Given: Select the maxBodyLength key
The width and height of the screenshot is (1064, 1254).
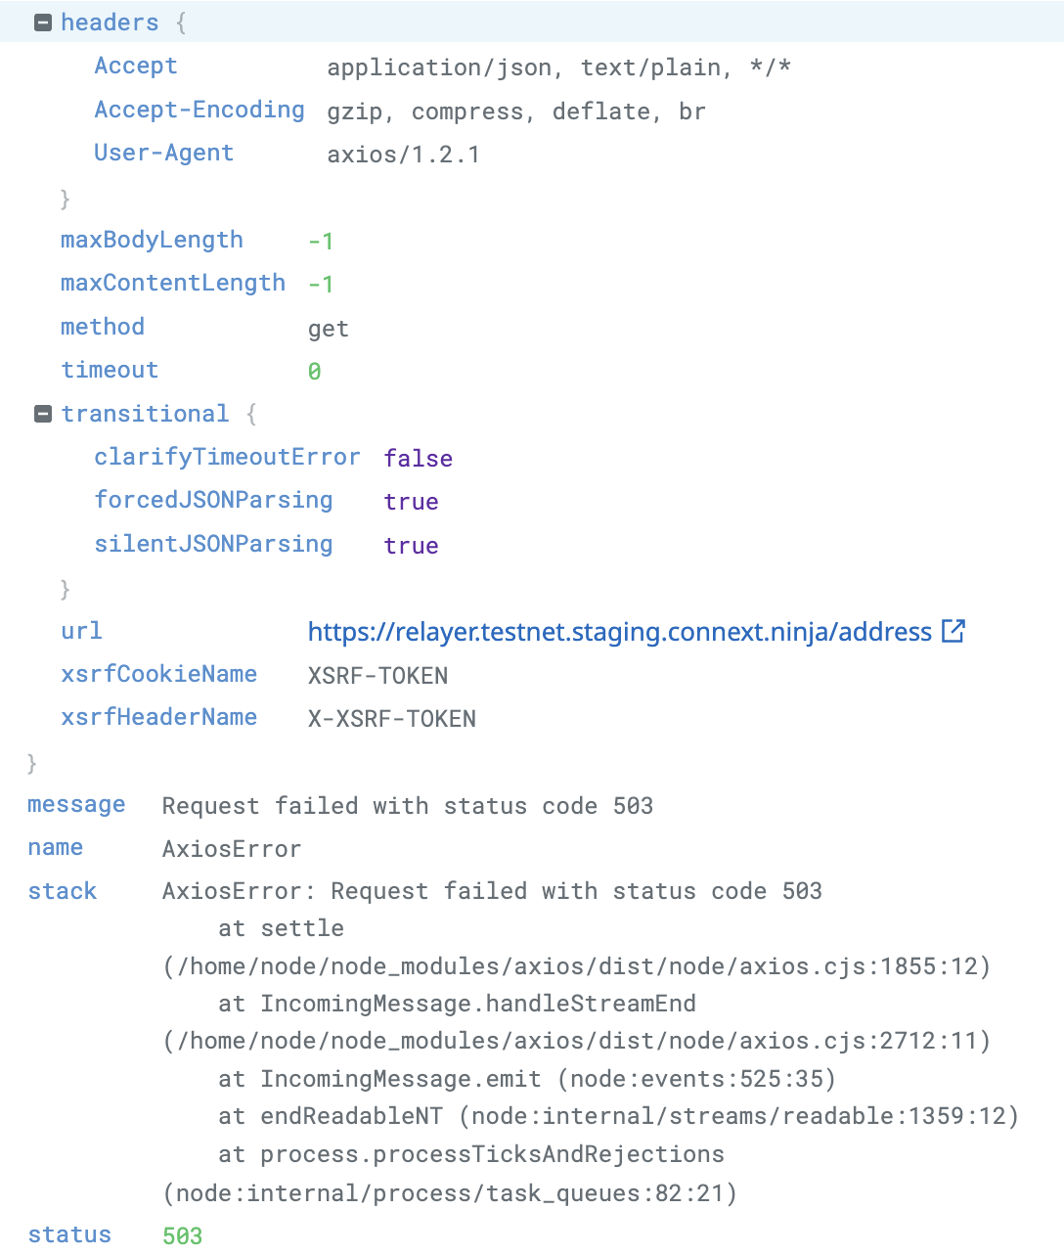Looking at the screenshot, I should (152, 240).
